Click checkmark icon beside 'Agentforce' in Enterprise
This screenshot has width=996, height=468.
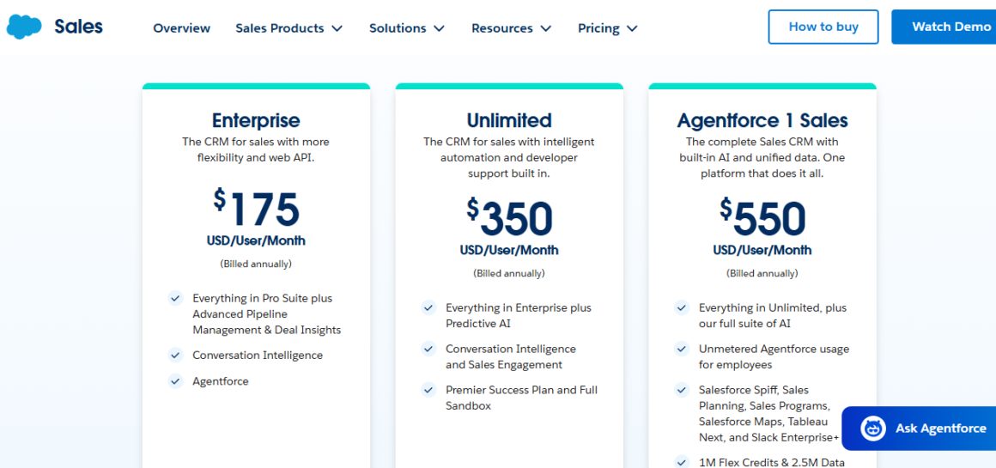click(175, 381)
